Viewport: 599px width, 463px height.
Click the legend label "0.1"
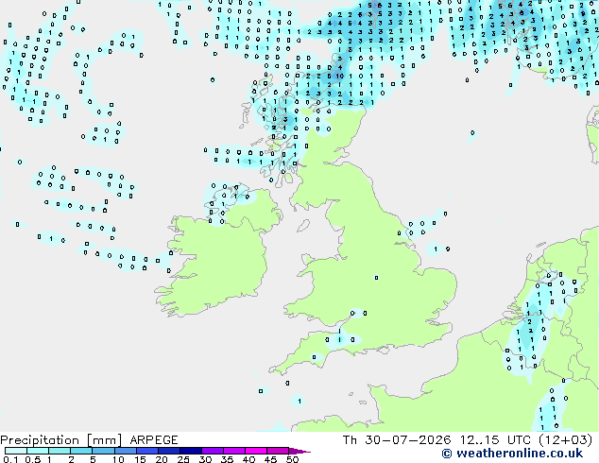10,459
